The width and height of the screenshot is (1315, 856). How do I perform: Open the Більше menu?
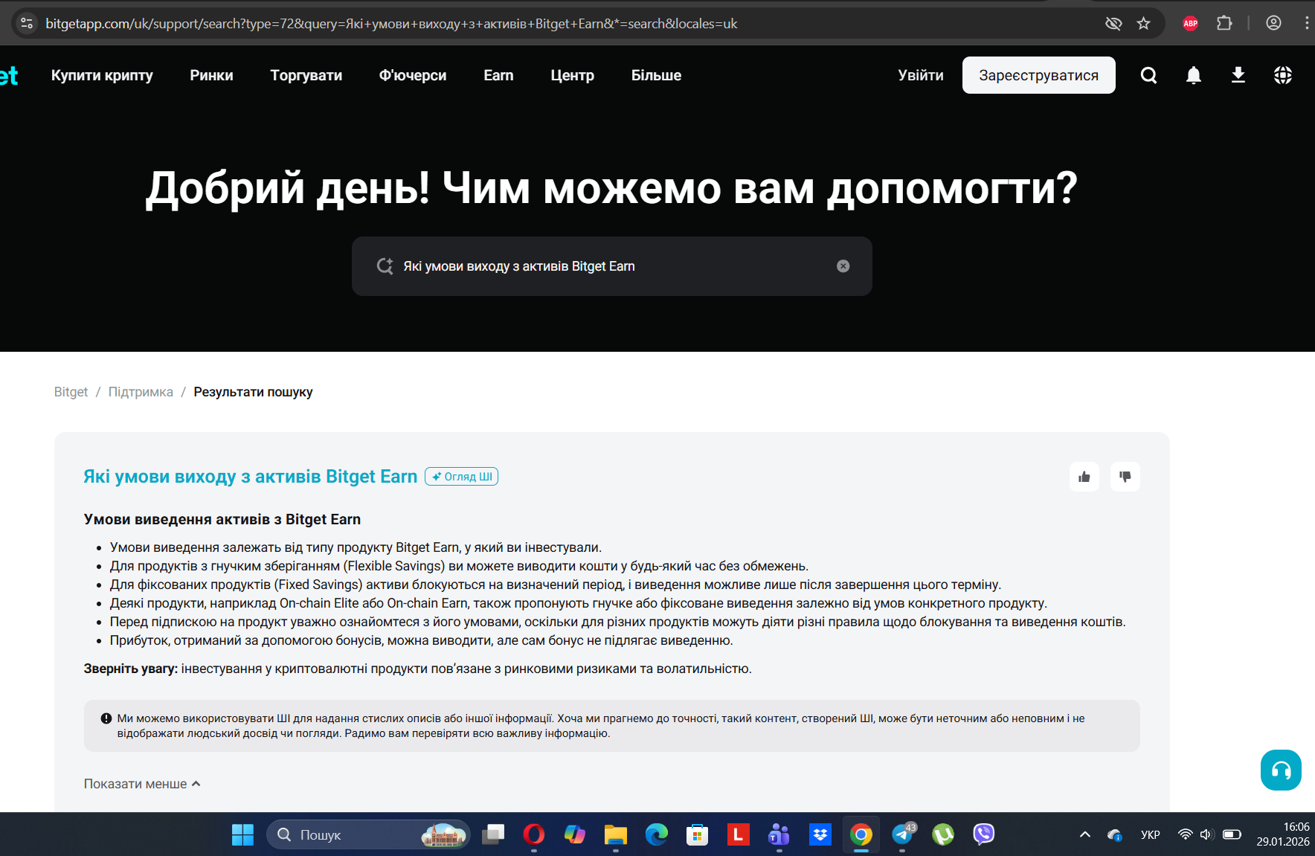coord(656,75)
